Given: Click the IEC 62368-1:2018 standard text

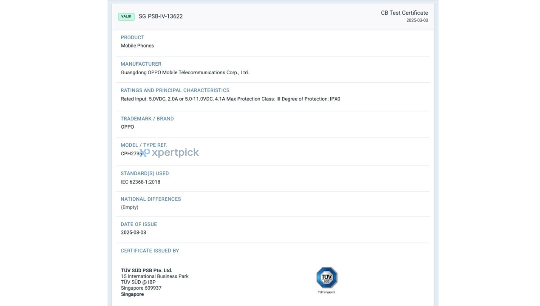Looking at the screenshot, I should (x=140, y=182).
